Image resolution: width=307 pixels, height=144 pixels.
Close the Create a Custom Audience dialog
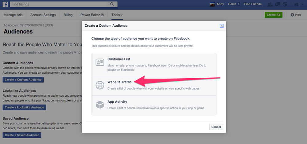(x=222, y=26)
